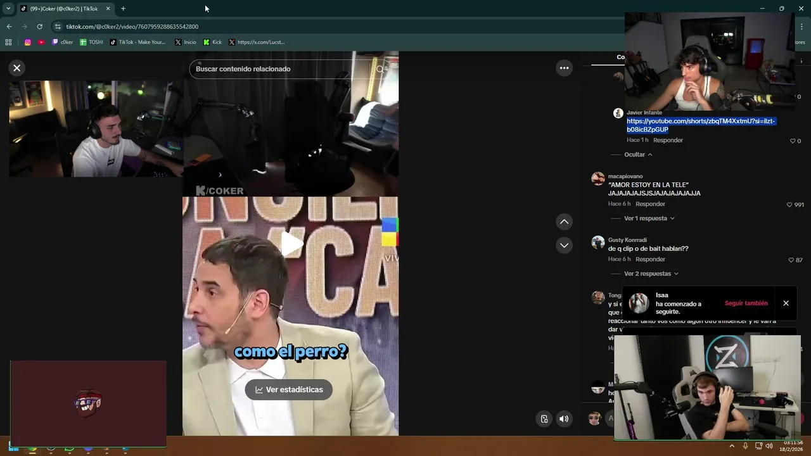811x456 pixels.
Task: Open the YouTube bookmark
Action: (41, 42)
